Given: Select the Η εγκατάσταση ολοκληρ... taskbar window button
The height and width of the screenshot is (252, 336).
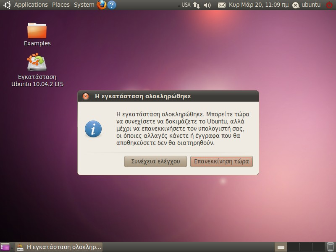Looking at the screenshot, I should [x=59, y=247].
